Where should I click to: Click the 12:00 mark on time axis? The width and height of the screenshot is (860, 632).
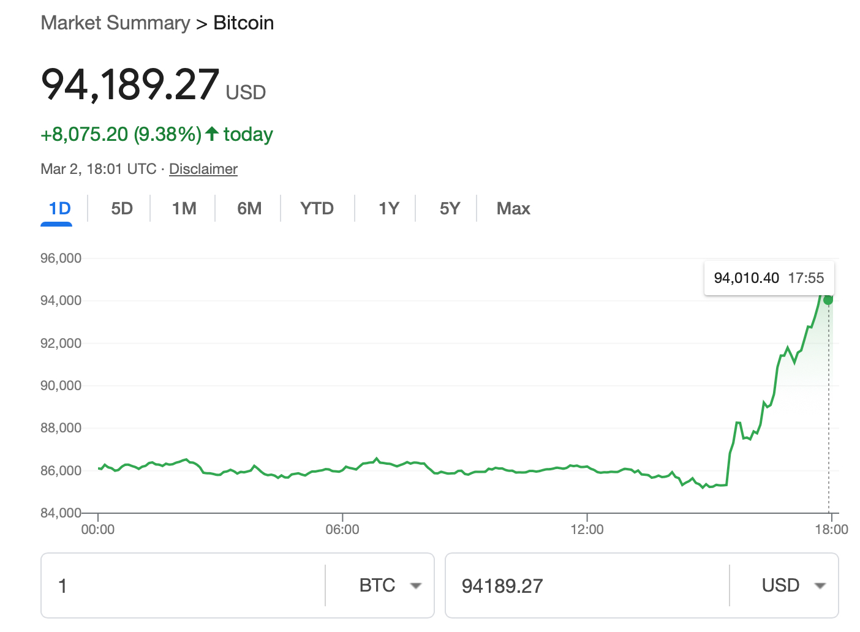pos(587,529)
